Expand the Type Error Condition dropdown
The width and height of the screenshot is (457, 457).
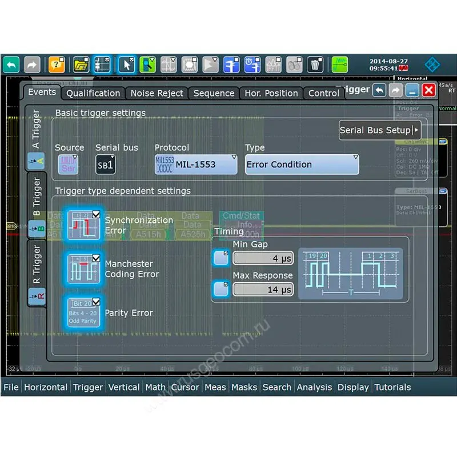(302, 165)
